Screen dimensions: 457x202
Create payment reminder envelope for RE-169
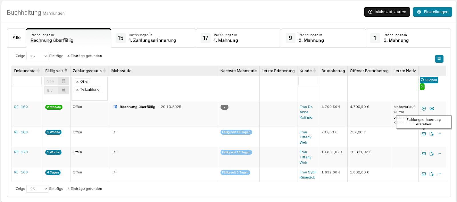pos(424,134)
